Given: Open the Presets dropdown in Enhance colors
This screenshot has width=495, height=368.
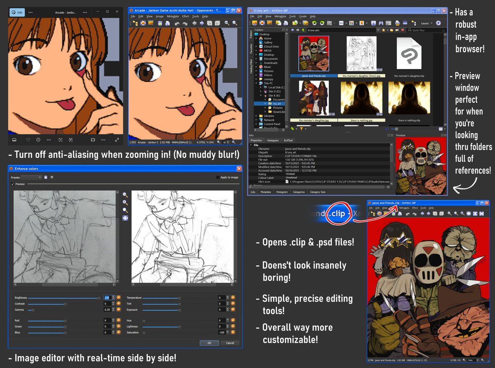Looking at the screenshot, I should tap(31, 177).
